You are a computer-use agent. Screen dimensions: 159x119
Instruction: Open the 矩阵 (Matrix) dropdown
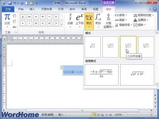click(x=140, y=25)
